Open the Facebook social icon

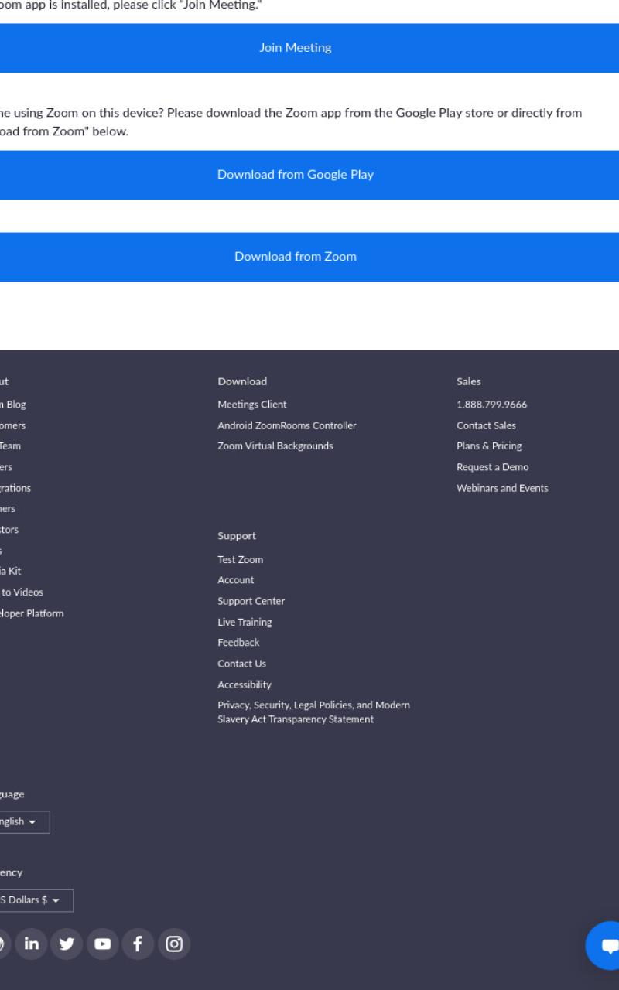[x=138, y=944]
